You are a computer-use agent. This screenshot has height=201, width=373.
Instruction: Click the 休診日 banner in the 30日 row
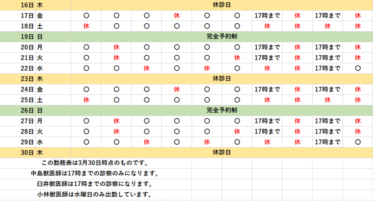[x=221, y=153]
